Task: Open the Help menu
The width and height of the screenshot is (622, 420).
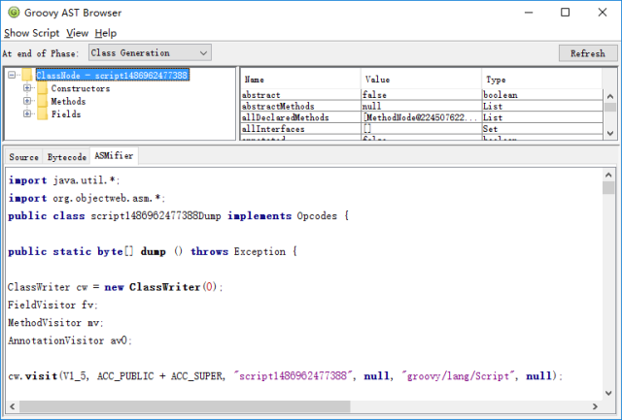Action: pos(106,33)
